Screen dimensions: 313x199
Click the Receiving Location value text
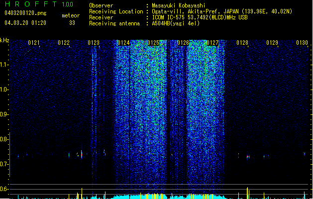click(x=222, y=11)
